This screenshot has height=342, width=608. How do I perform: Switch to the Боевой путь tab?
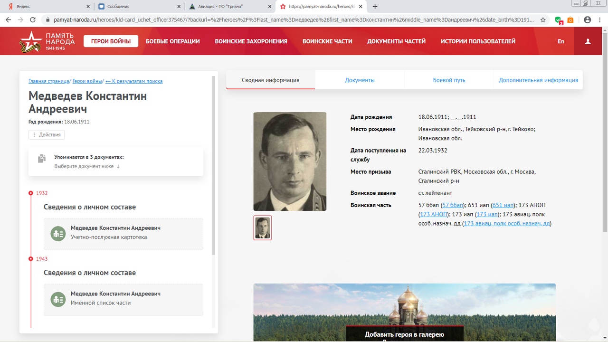(x=449, y=80)
